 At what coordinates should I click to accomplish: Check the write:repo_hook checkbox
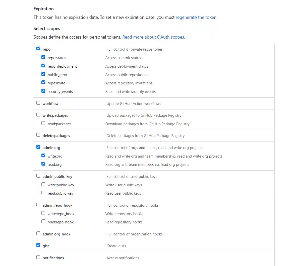[43, 213]
